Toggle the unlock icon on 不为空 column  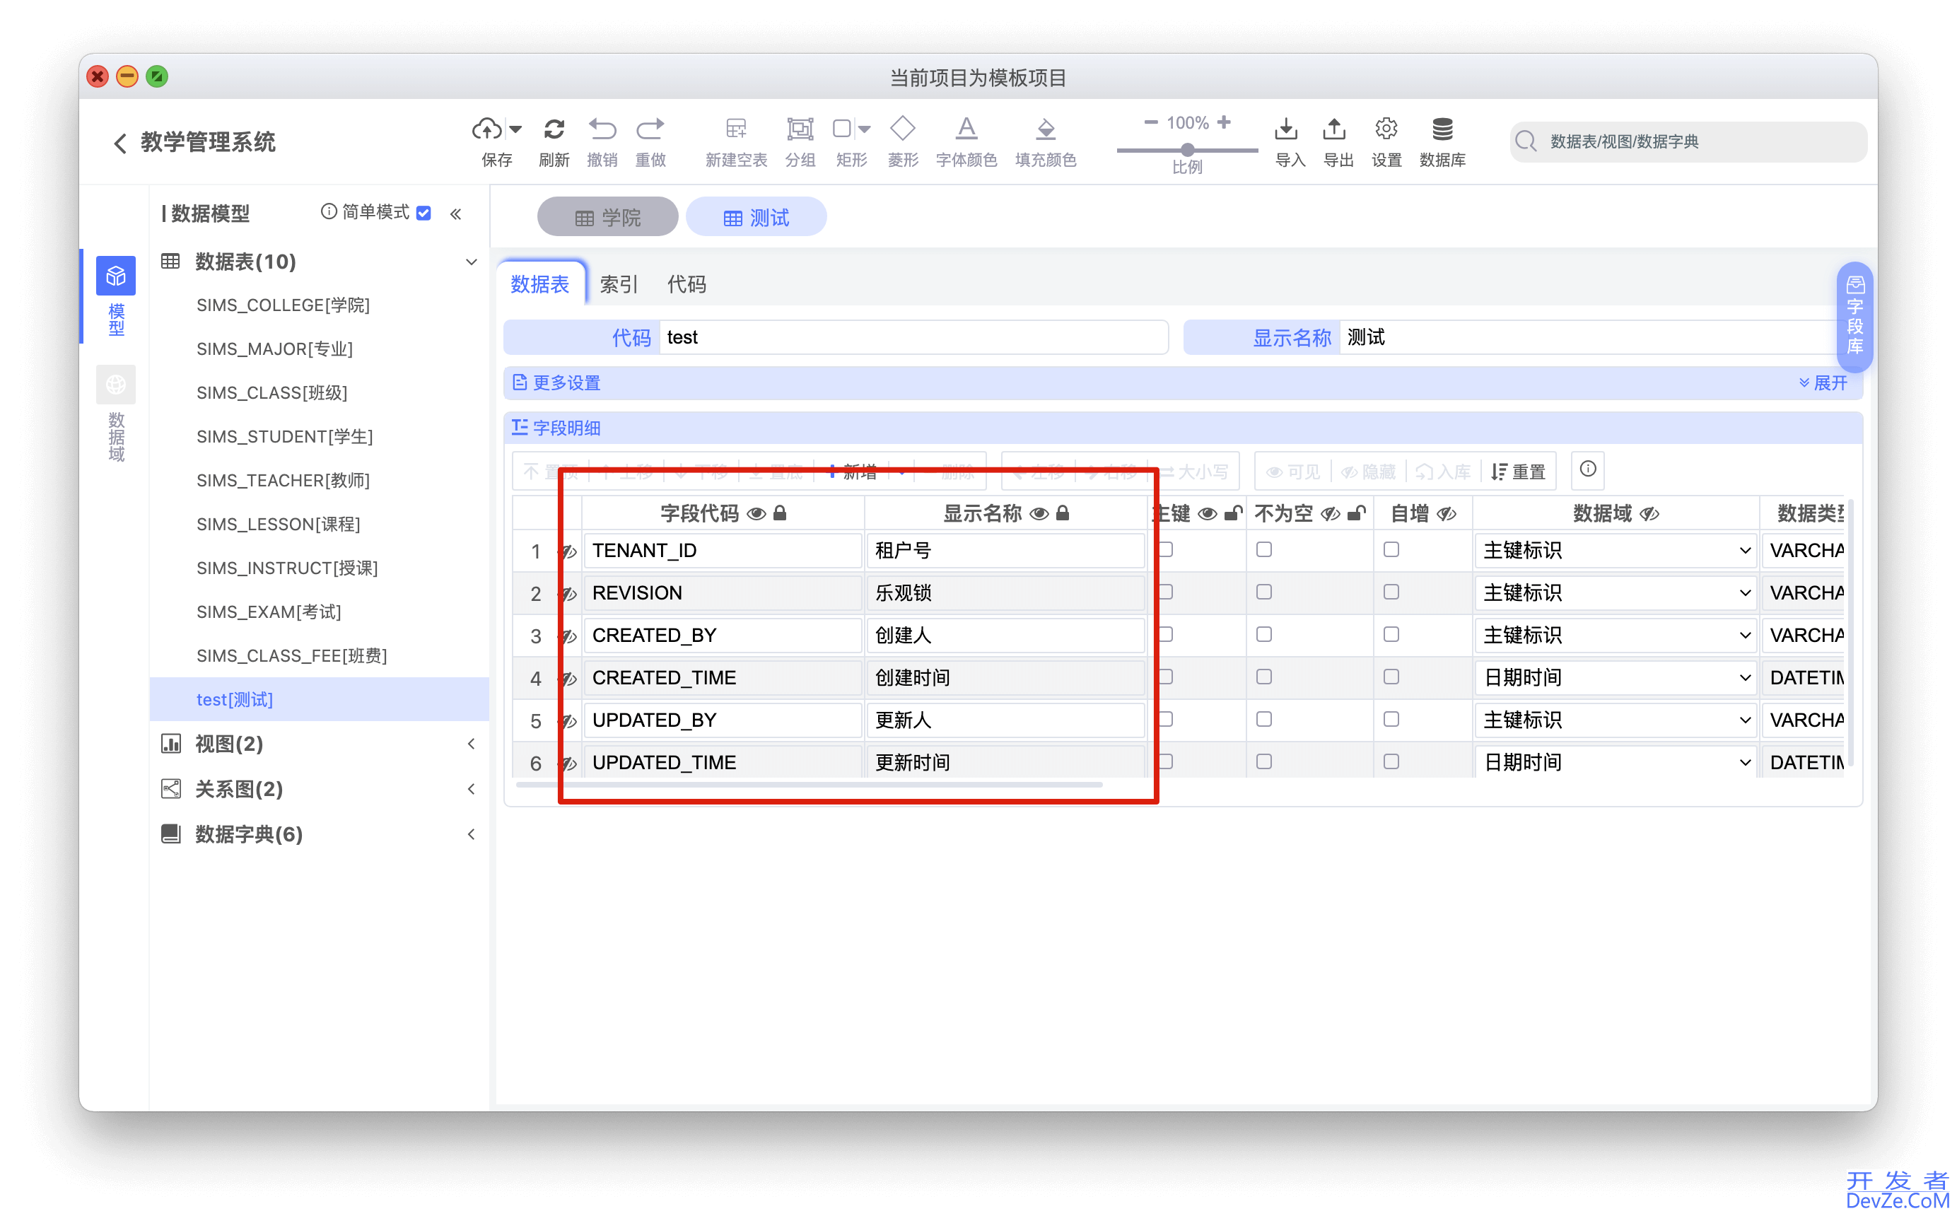(x=1356, y=513)
